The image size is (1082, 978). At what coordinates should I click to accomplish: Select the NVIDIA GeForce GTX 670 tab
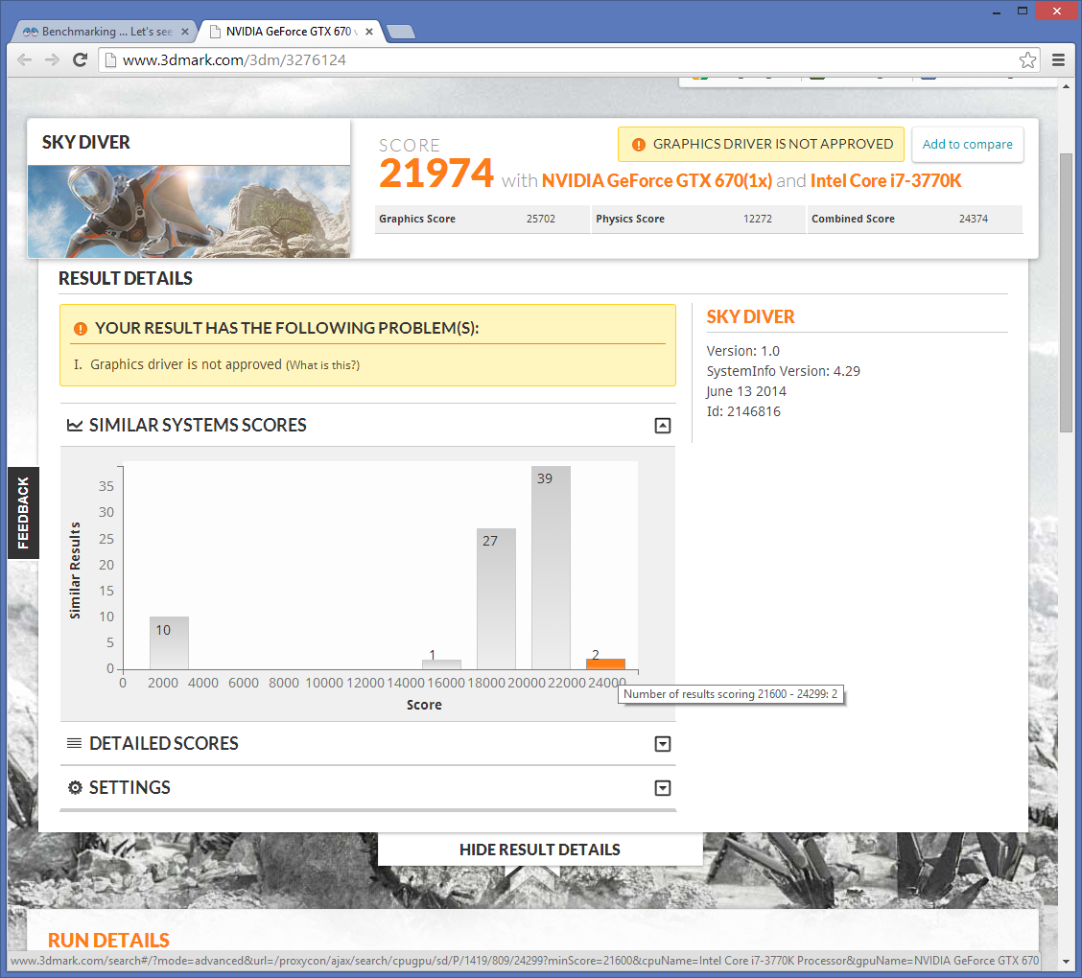[290, 32]
